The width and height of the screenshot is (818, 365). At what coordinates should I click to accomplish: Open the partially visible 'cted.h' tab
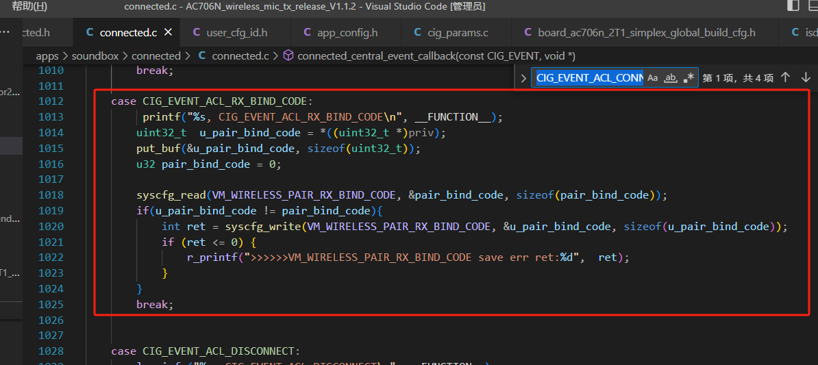[36, 32]
